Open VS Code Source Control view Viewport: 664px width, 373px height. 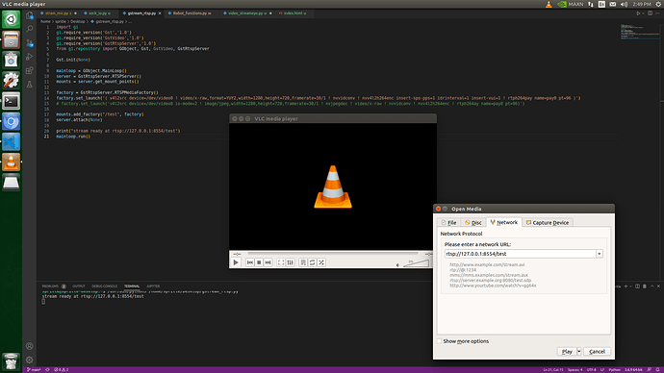coord(29,42)
